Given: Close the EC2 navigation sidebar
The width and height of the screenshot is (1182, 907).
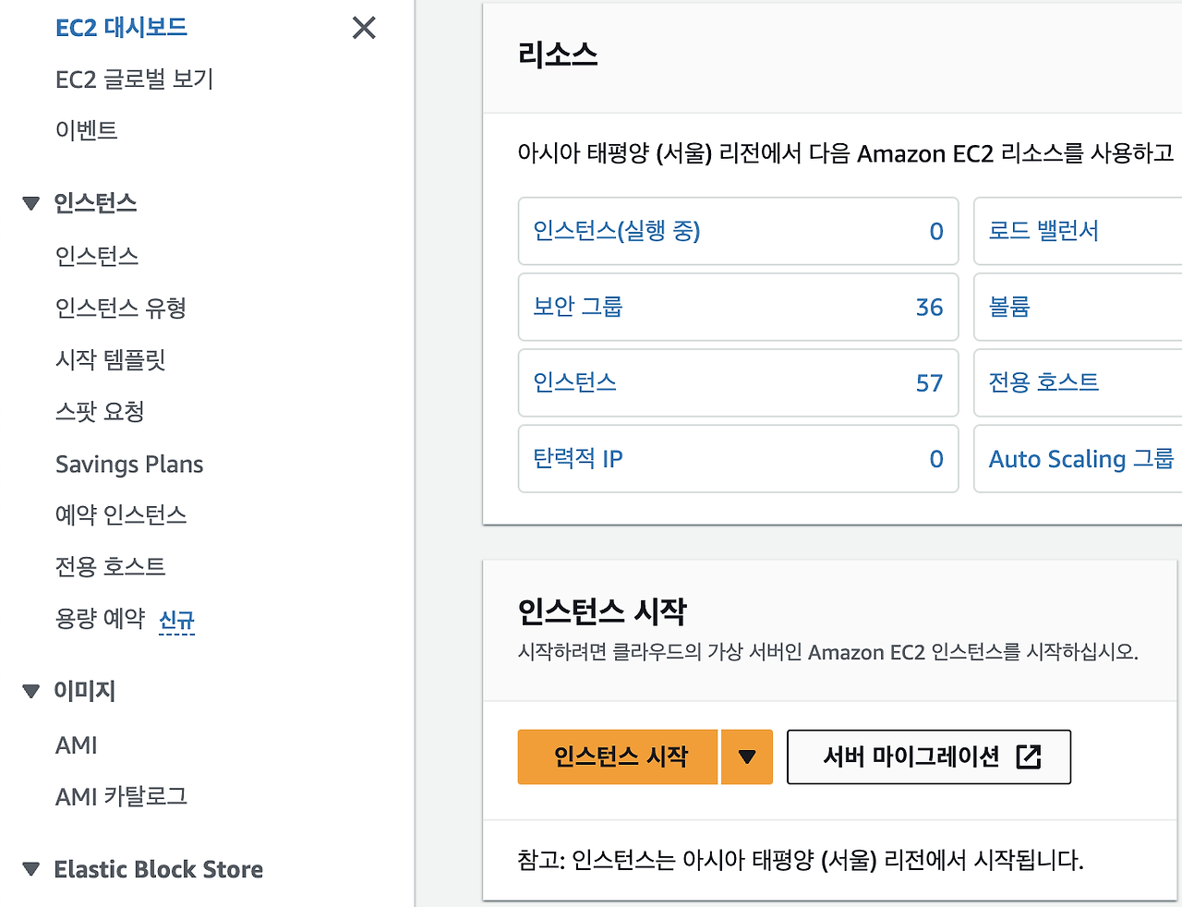Looking at the screenshot, I should point(364,28).
